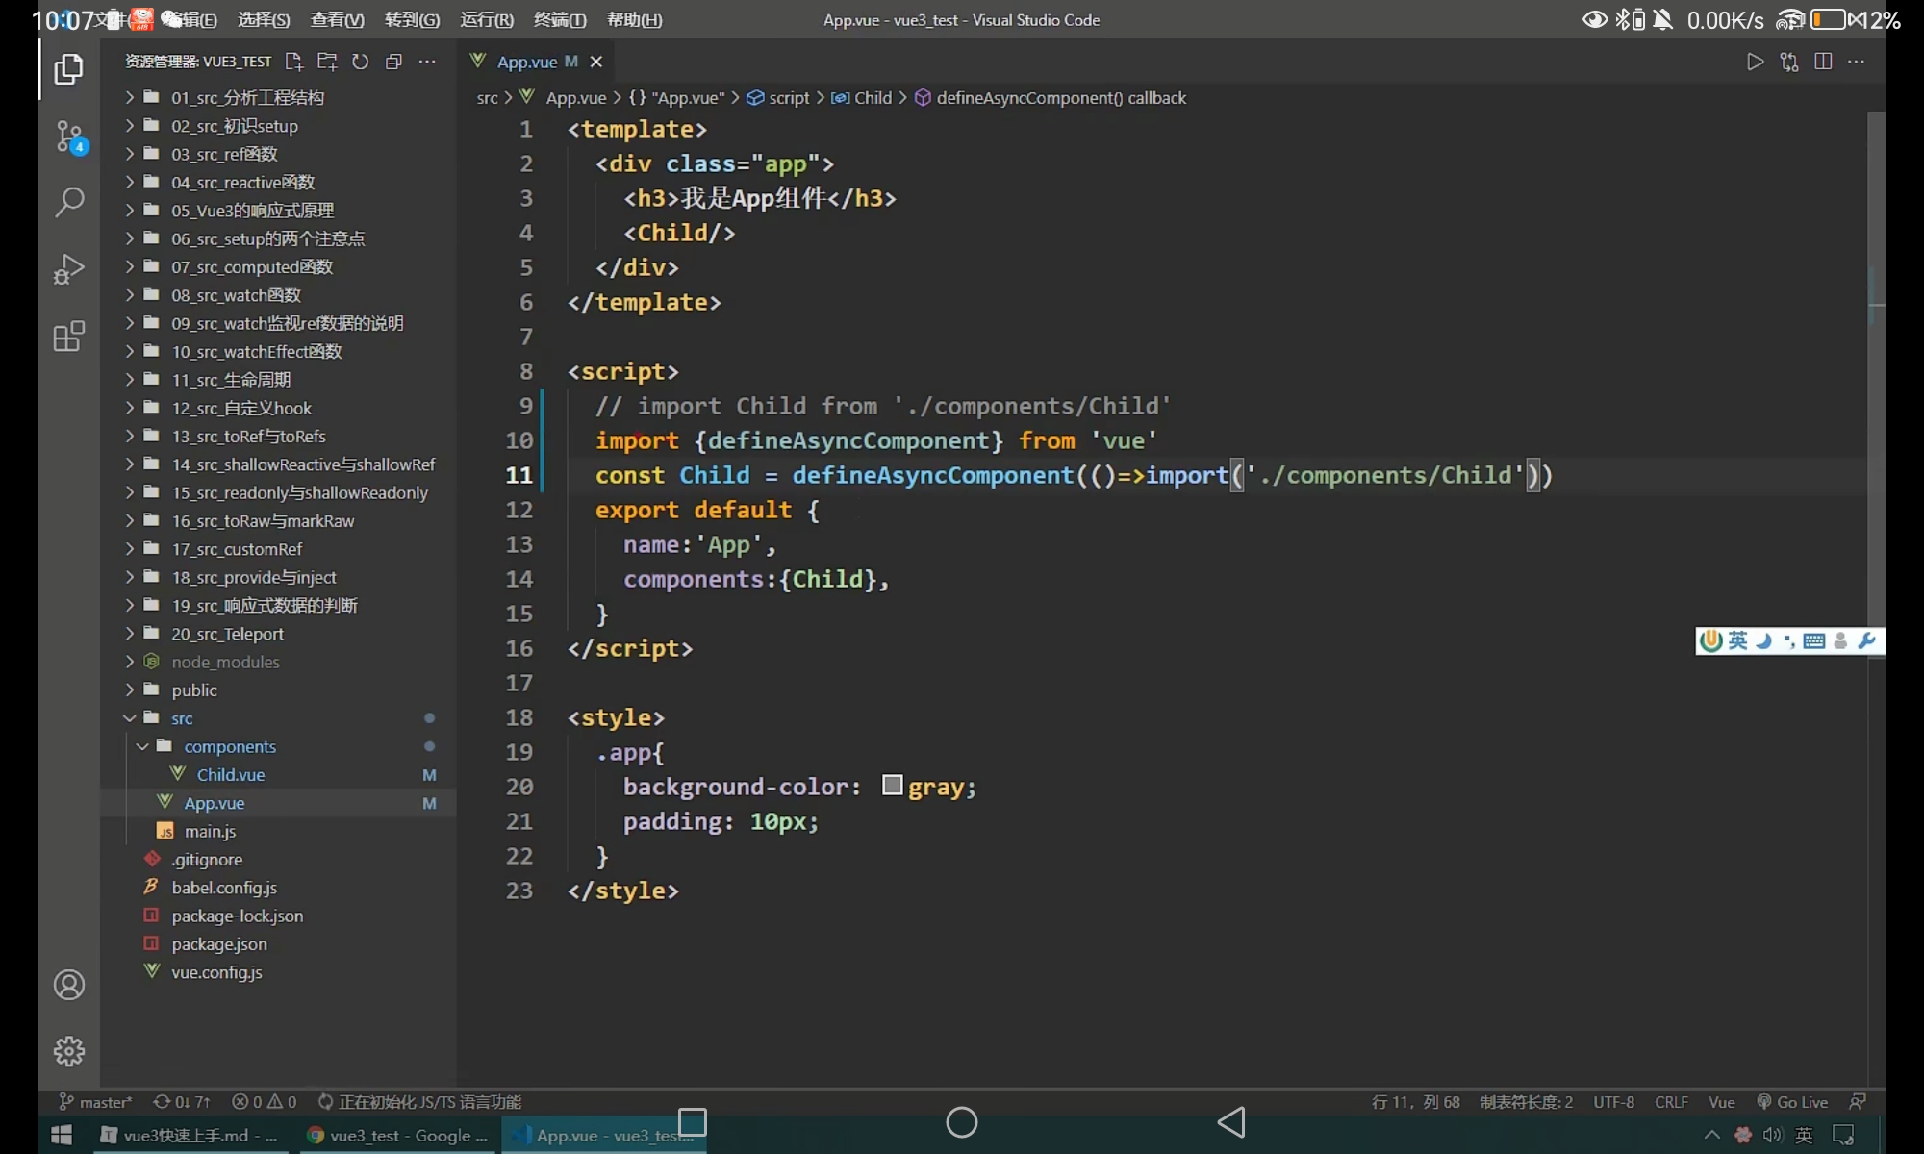Switch to vue3_test Google Chrome taskbar item
The image size is (1924, 1154).
pos(397,1136)
